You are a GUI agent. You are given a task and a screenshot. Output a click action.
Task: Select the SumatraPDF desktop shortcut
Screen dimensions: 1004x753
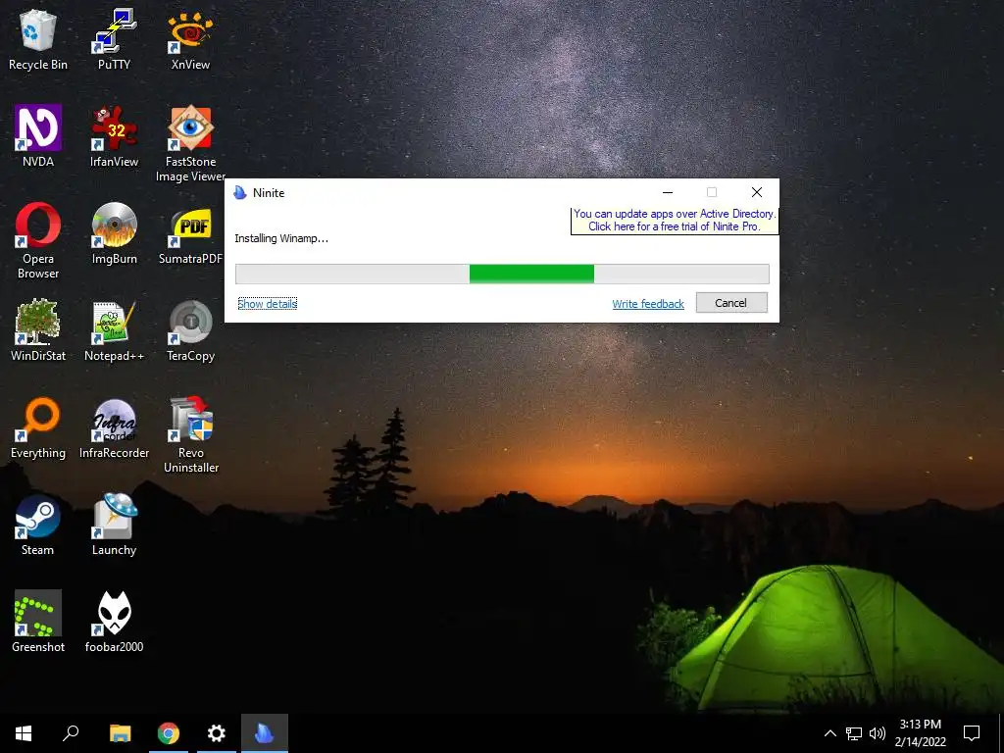(x=190, y=233)
